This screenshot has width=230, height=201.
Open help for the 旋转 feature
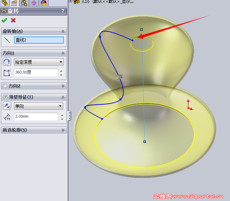pos(63,11)
